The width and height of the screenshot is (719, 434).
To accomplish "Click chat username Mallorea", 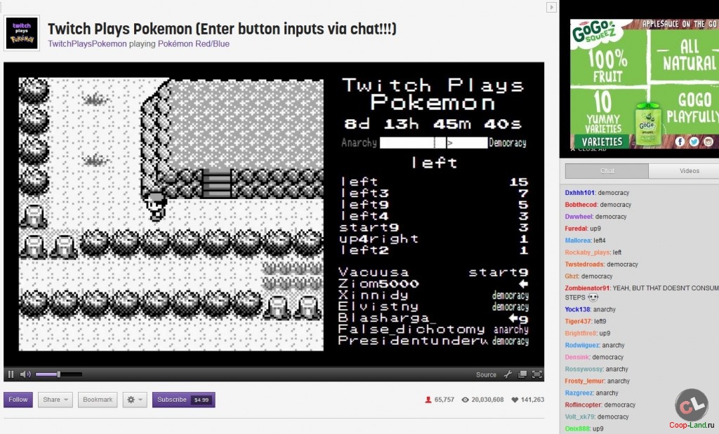I will tap(578, 240).
